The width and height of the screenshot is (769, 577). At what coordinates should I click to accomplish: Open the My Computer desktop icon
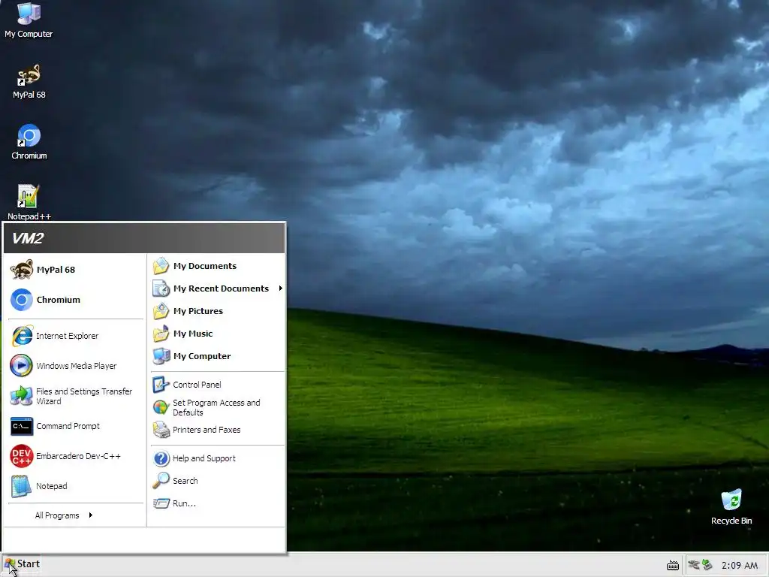click(x=29, y=20)
